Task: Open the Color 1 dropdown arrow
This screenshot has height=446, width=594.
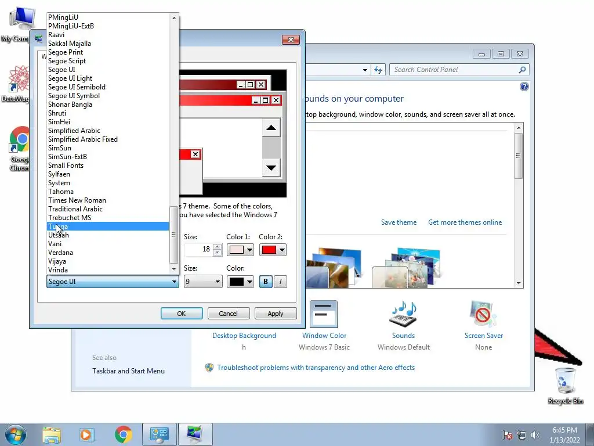Action: click(x=249, y=250)
